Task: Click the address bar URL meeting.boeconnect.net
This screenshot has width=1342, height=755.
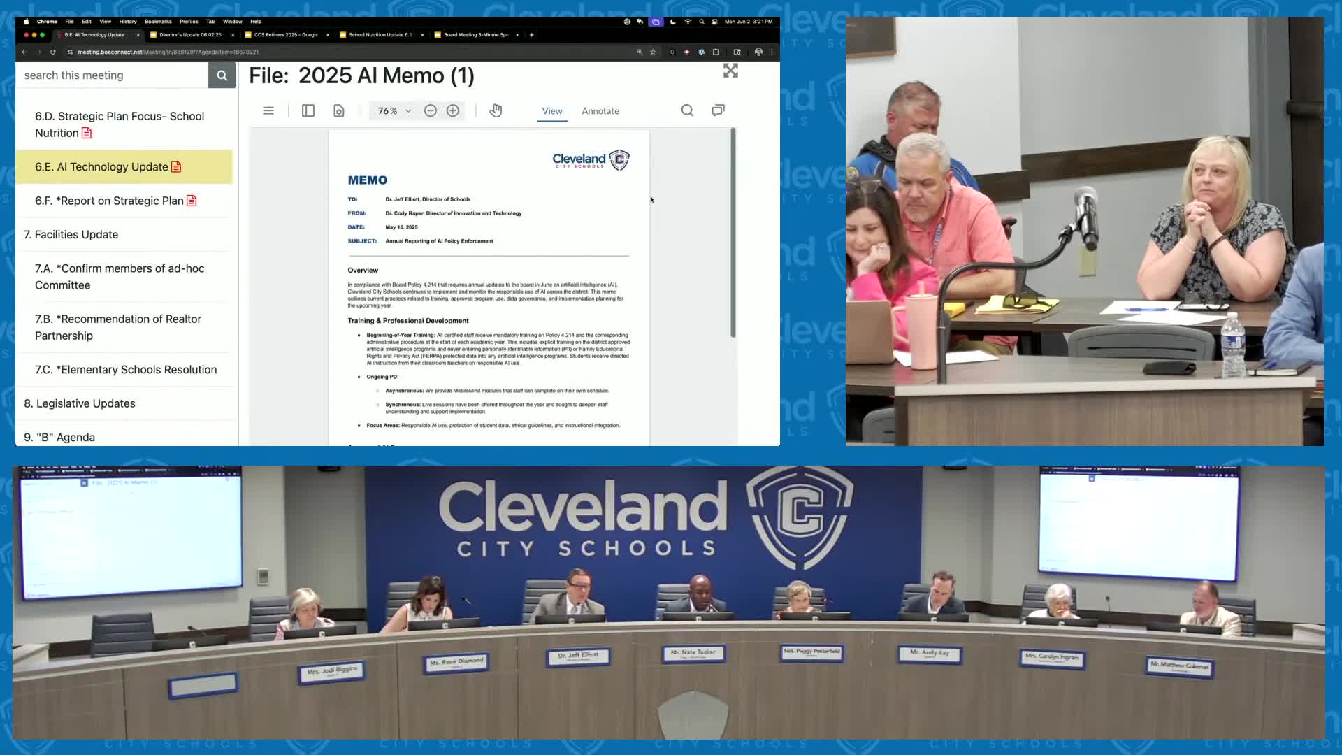Action: 168,52
